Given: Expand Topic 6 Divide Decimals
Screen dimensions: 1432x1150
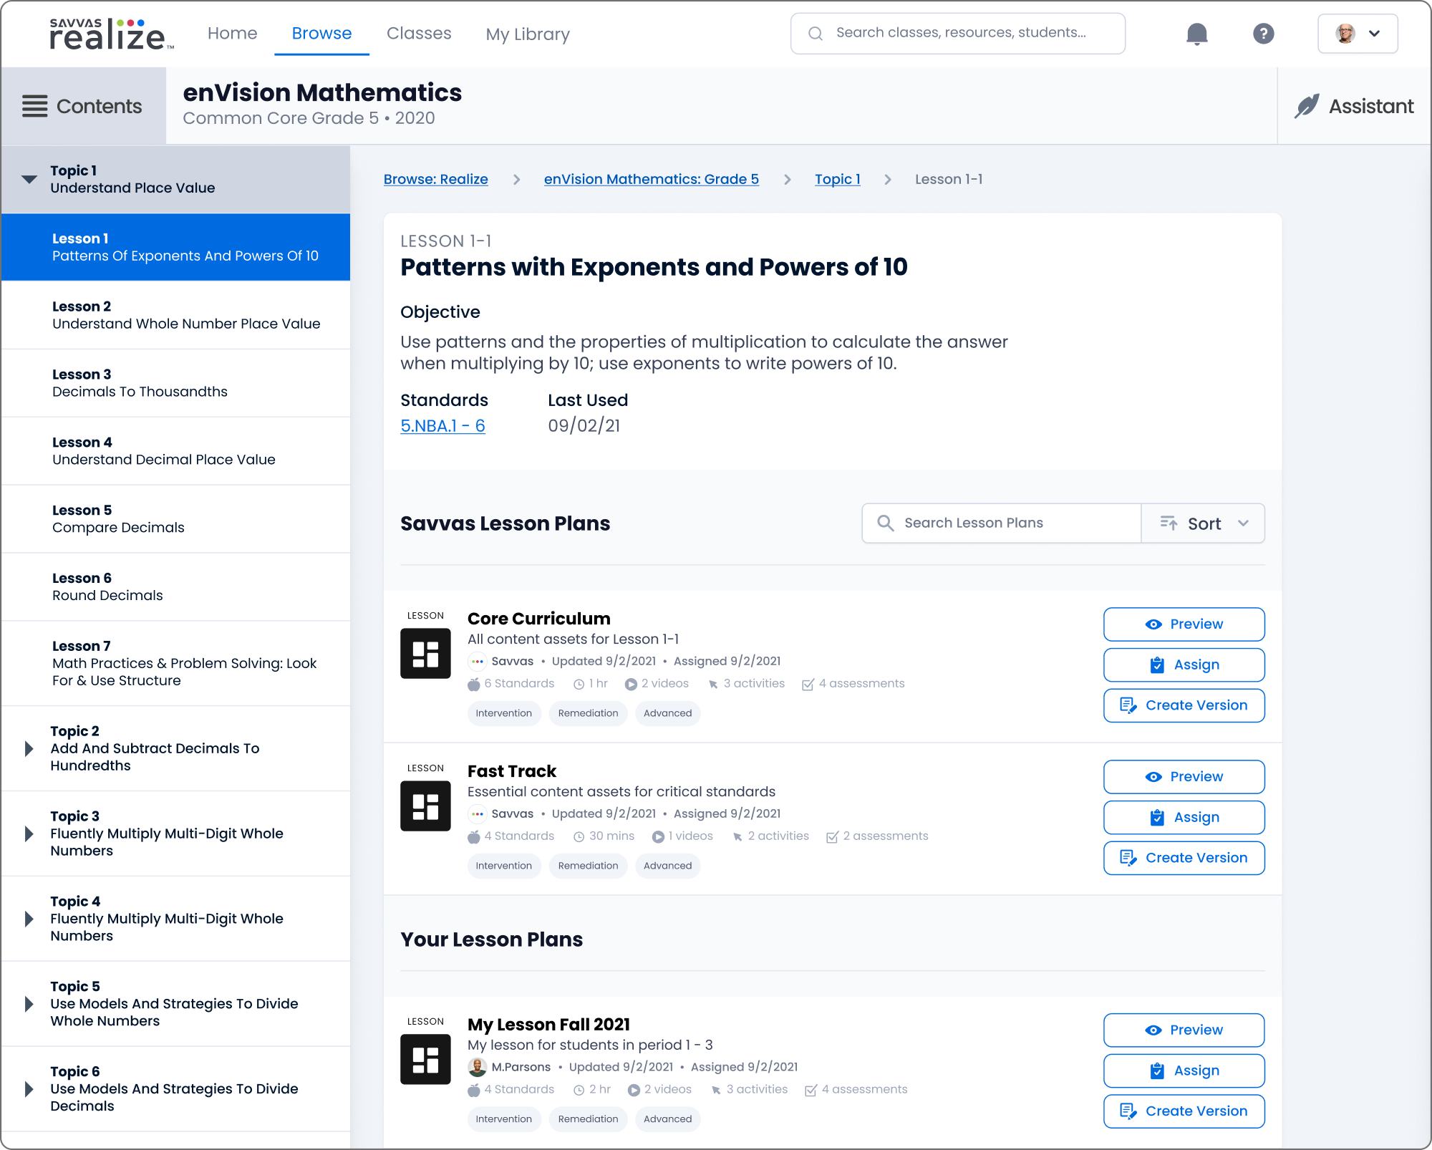Looking at the screenshot, I should pos(29,1089).
